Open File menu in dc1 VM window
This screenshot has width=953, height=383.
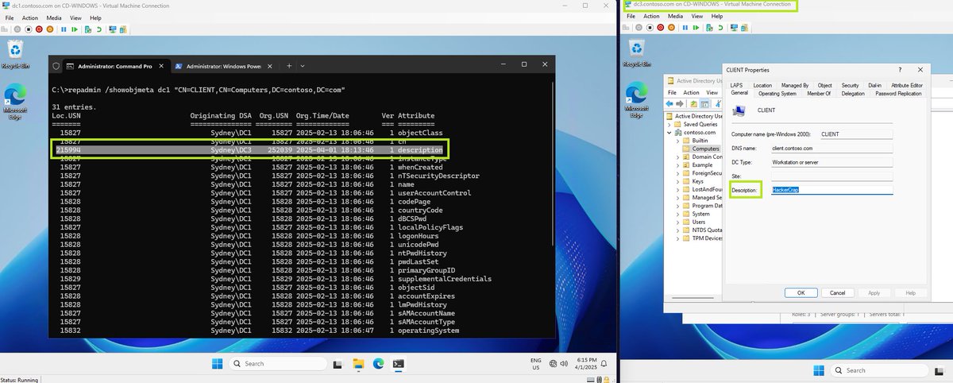[x=10, y=17]
